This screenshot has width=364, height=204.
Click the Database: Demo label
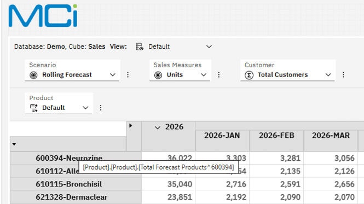point(41,46)
